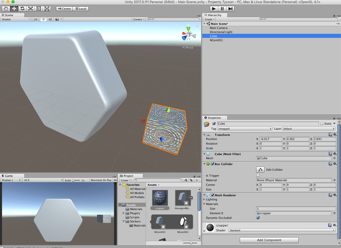Image resolution: width=341 pixels, height=248 pixels.
Task: Toggle scene lighting sun icon
Action: [43, 19]
